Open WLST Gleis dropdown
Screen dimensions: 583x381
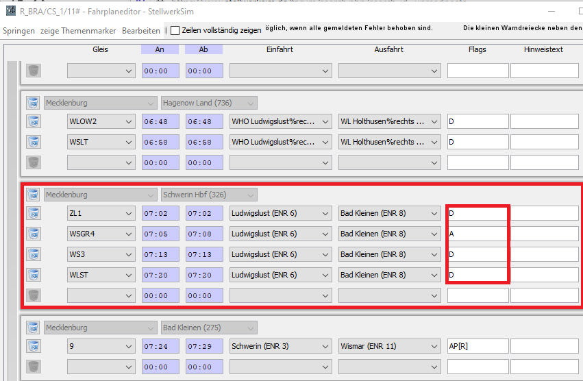click(101, 275)
